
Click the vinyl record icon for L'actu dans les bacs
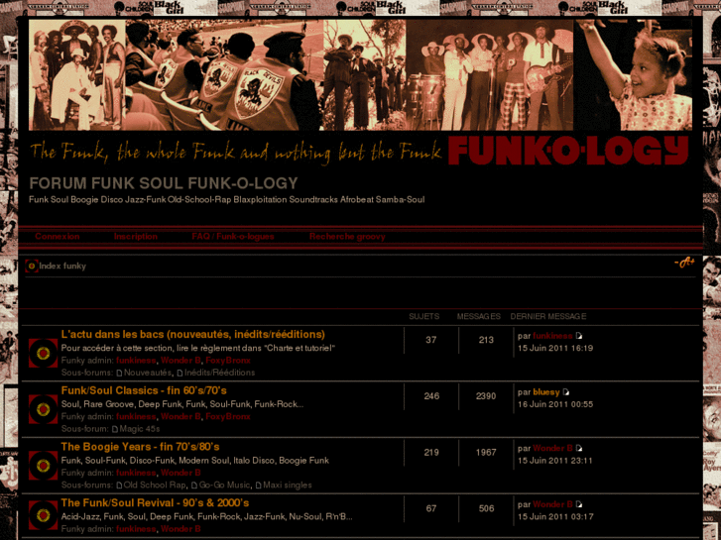44,354
